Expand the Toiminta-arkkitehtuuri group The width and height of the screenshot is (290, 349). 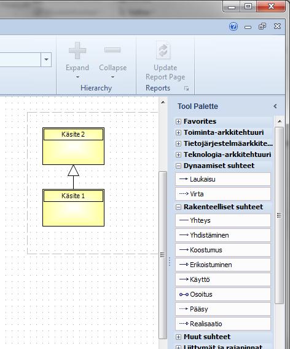coord(178,133)
